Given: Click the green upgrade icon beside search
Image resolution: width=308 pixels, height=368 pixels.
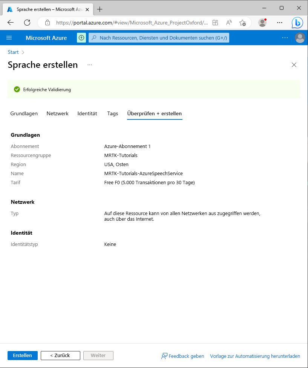Looking at the screenshot, I should [81, 38].
